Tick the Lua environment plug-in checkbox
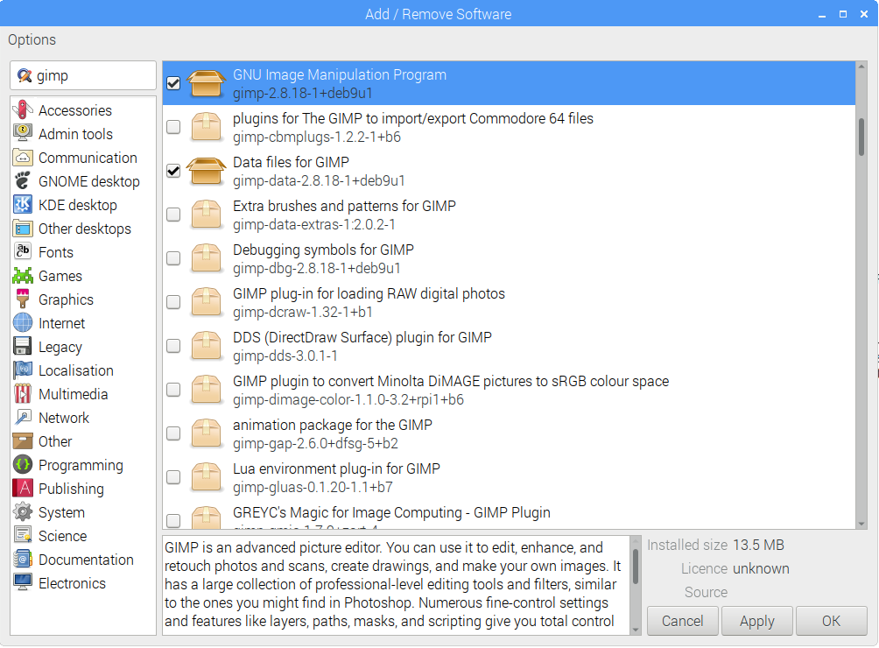Viewport: 879px width, 648px height. pyautogui.click(x=173, y=476)
